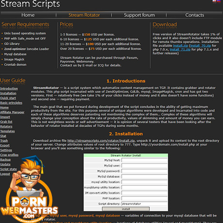Focus the PHP location field

[144, 198]
